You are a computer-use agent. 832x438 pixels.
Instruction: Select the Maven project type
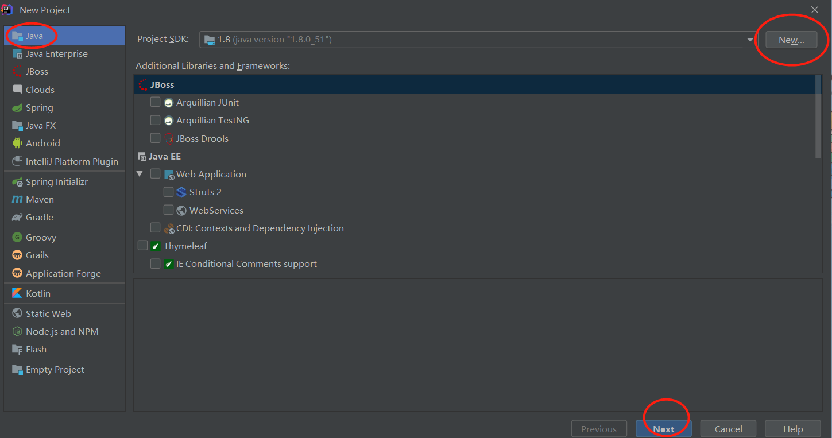pos(64,200)
